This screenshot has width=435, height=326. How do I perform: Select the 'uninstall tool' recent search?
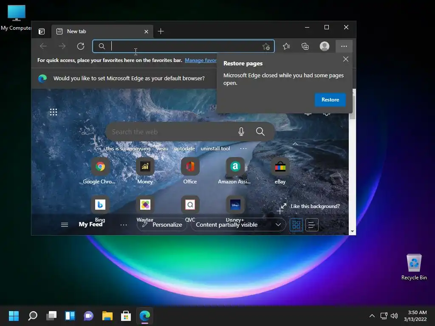(215, 149)
